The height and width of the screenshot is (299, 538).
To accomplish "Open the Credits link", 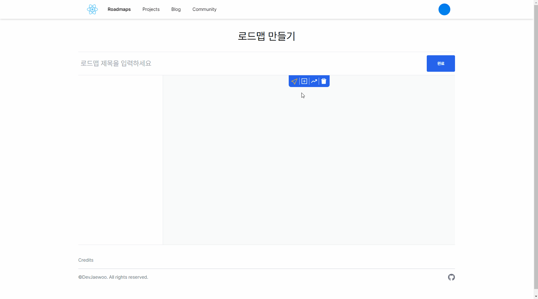I will point(86,260).
